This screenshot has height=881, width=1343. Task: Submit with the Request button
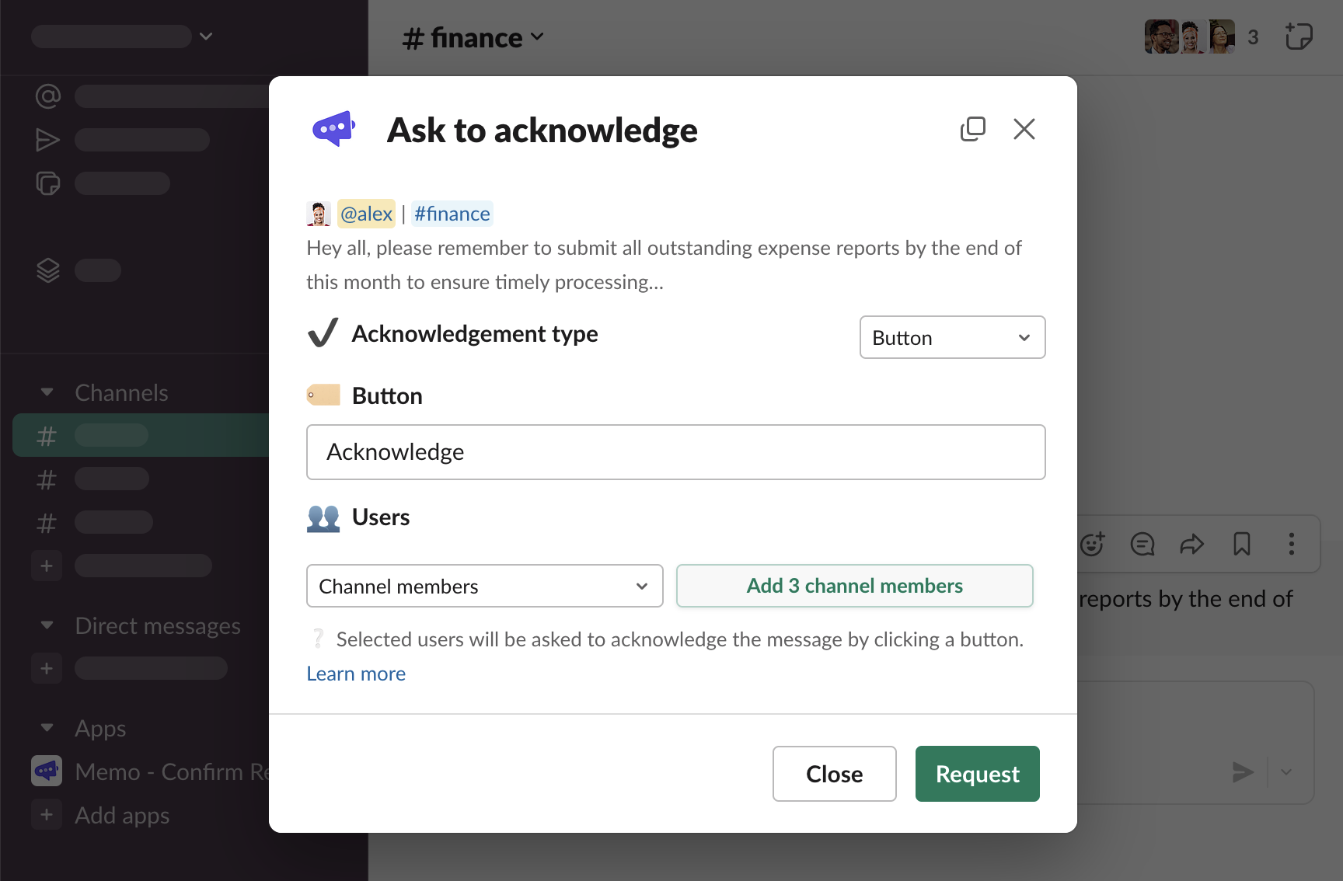977,774
